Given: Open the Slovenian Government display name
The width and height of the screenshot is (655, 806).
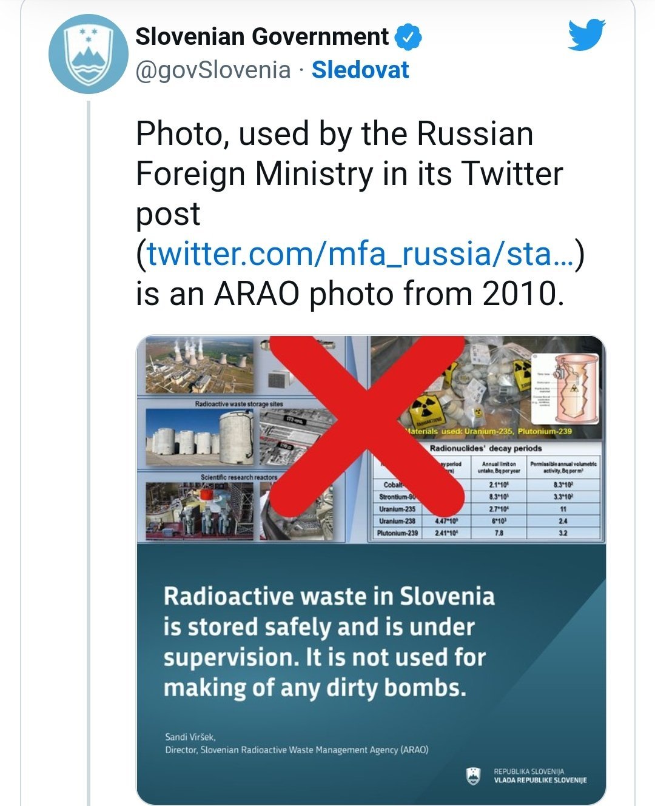Looking at the screenshot, I should 262,37.
